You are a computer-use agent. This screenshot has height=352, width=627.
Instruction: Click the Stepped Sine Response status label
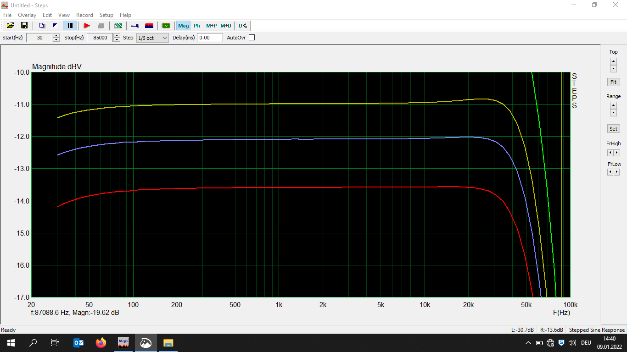pos(597,330)
